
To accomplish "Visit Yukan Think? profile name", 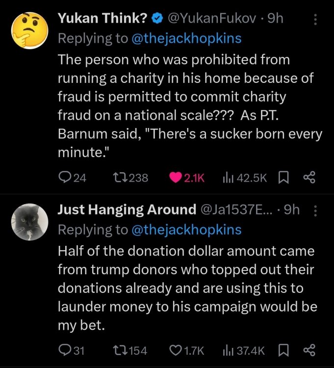I will click(103, 19).
